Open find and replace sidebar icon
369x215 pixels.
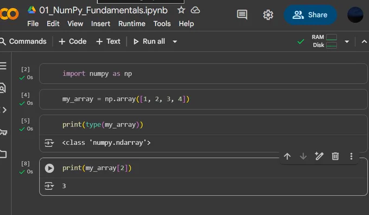[3, 88]
